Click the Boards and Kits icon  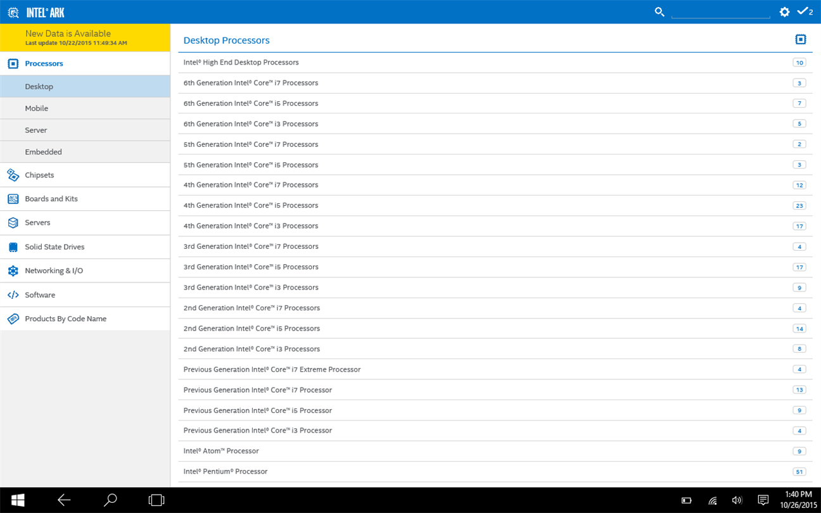coord(13,199)
